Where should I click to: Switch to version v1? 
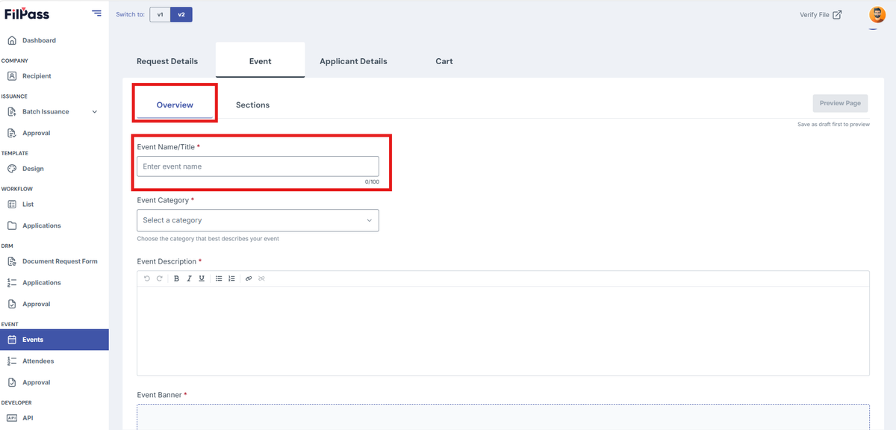(x=160, y=14)
